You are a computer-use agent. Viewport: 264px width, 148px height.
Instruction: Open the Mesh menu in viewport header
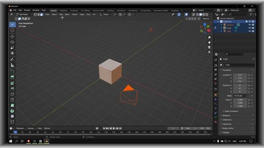pos(67,15)
